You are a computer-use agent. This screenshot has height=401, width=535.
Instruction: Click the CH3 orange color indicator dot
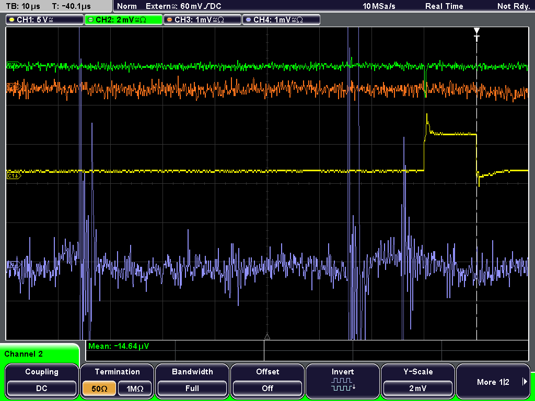pyautogui.click(x=169, y=20)
